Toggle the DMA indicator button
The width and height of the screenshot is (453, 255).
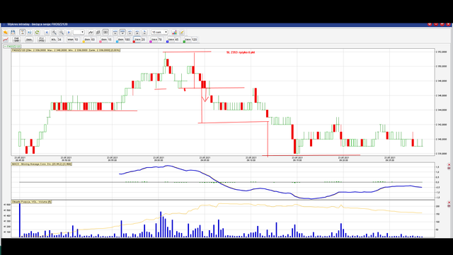[29, 40]
